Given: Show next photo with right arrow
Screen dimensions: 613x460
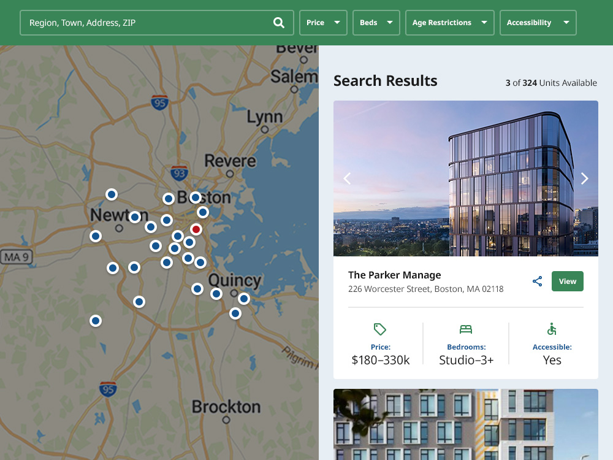Looking at the screenshot, I should click(584, 178).
